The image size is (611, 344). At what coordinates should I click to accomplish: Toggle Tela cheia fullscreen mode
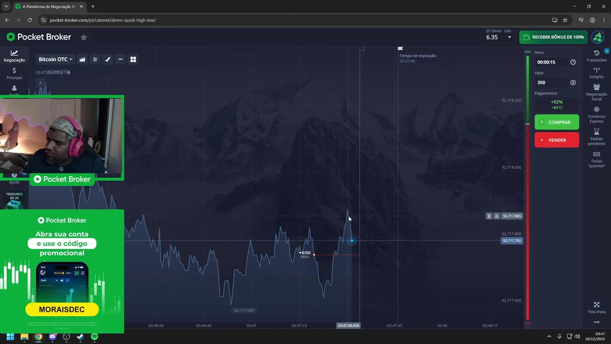tap(597, 308)
